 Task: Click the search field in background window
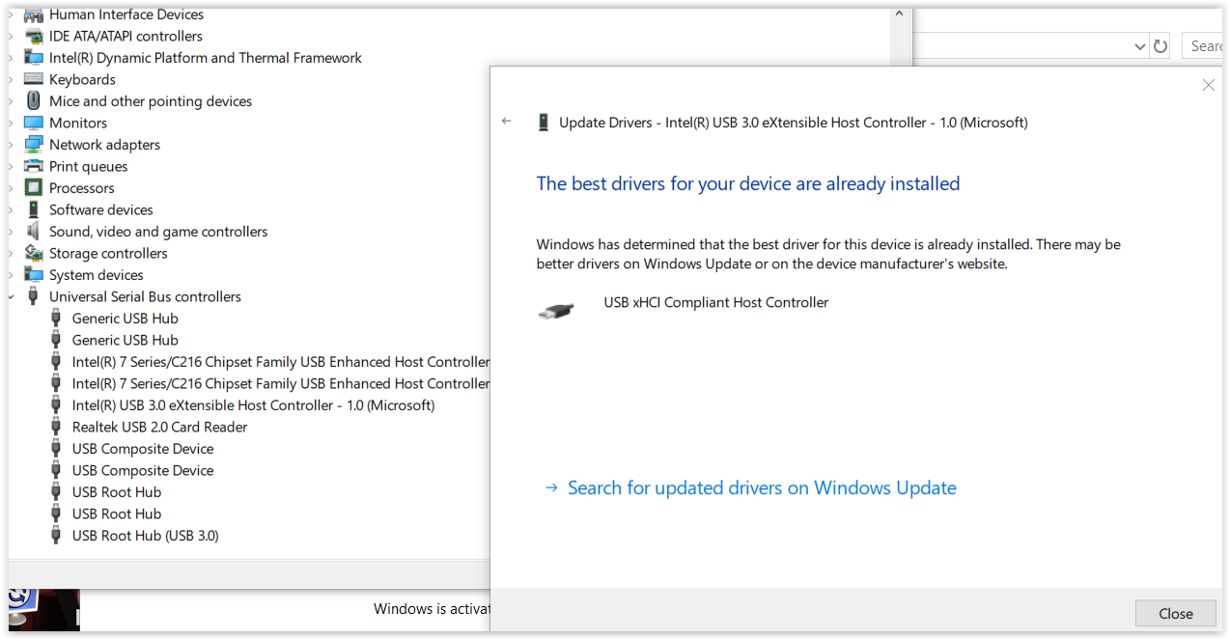point(1202,45)
